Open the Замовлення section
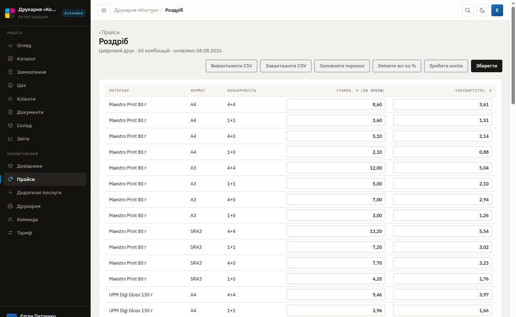Viewport: 516px width, 317px height. (x=45, y=72)
